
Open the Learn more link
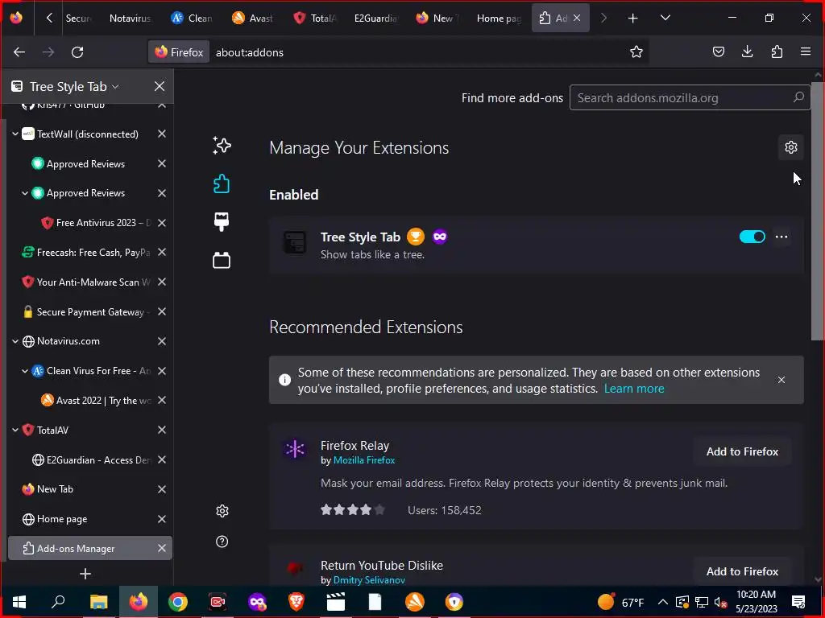click(634, 389)
